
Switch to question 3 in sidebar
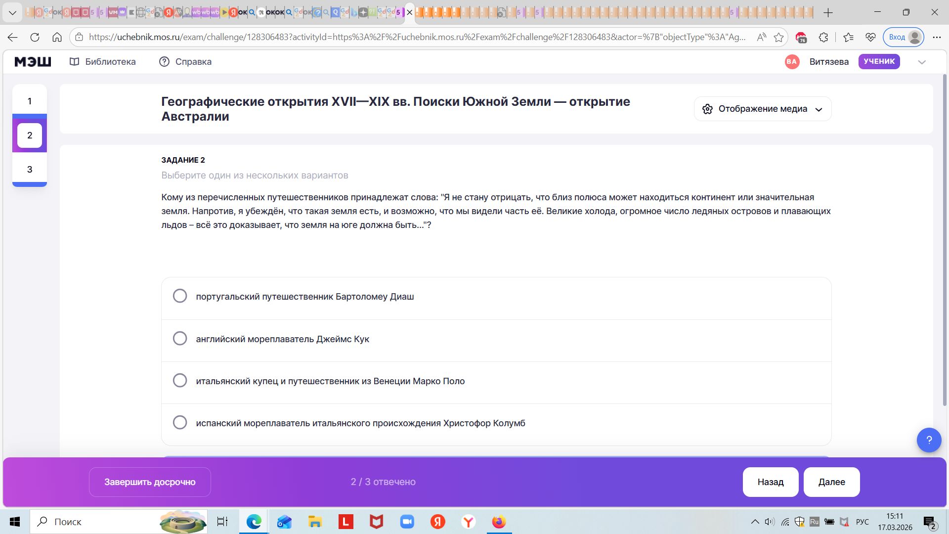coord(30,169)
